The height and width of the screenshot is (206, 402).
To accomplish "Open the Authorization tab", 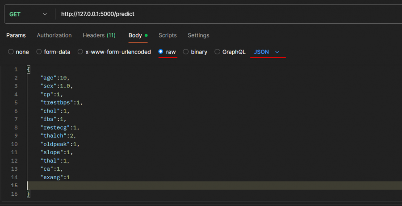I will click(x=54, y=35).
